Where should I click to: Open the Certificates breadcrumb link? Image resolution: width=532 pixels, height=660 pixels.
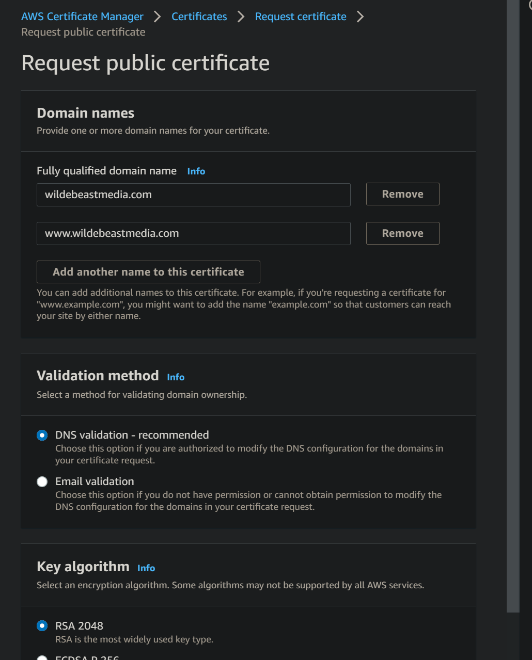point(199,16)
